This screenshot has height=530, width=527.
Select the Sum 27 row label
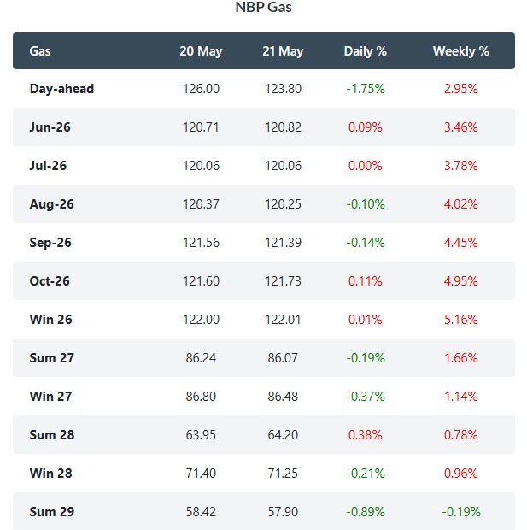pos(52,358)
